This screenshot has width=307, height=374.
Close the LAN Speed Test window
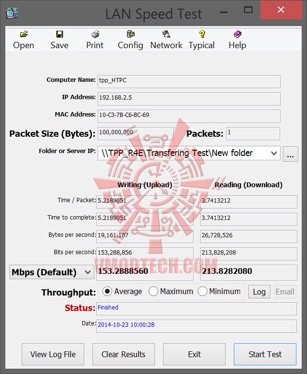pyautogui.click(x=281, y=10)
